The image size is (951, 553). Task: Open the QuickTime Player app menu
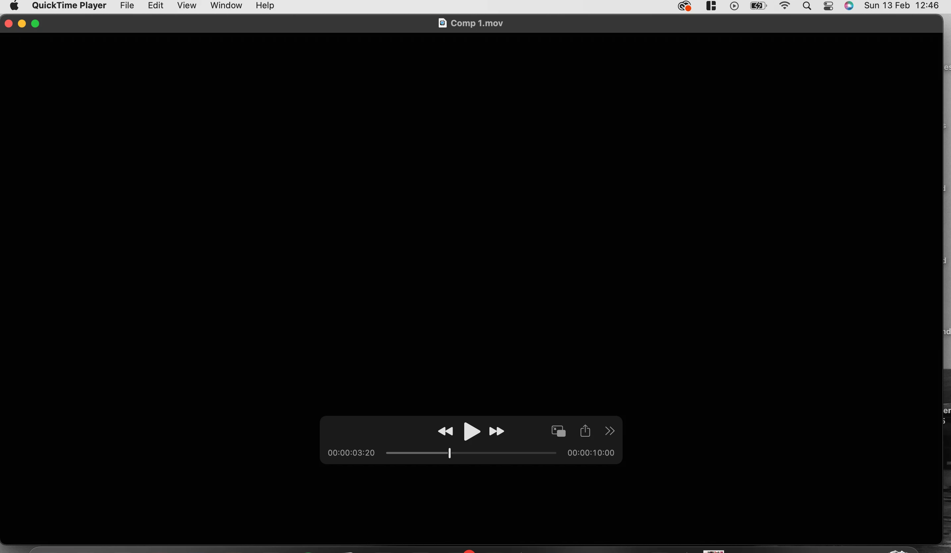pos(69,6)
